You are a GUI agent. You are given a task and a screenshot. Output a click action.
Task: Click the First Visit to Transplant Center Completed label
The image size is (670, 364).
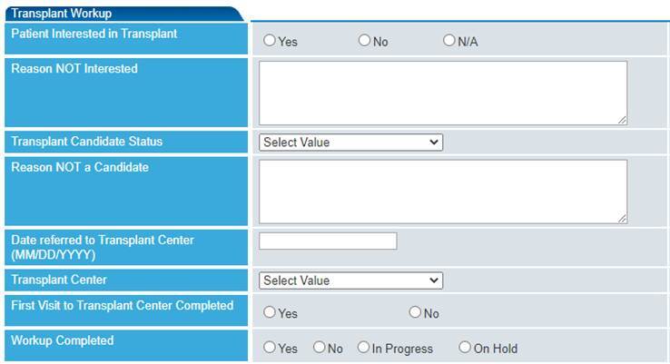tap(123, 306)
